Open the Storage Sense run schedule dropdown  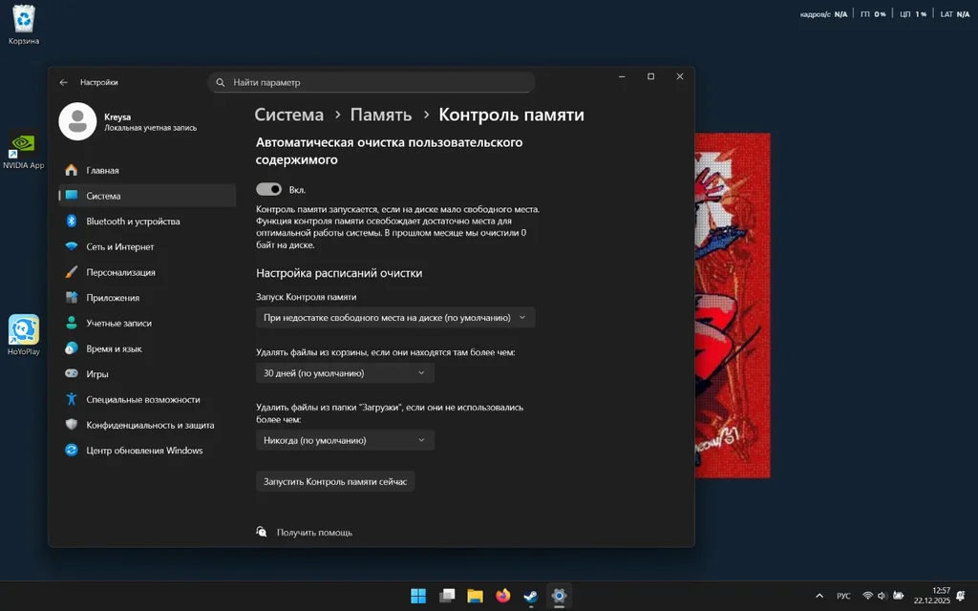(x=394, y=318)
